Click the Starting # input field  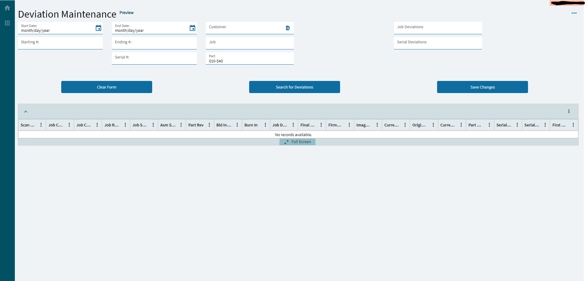click(x=60, y=43)
